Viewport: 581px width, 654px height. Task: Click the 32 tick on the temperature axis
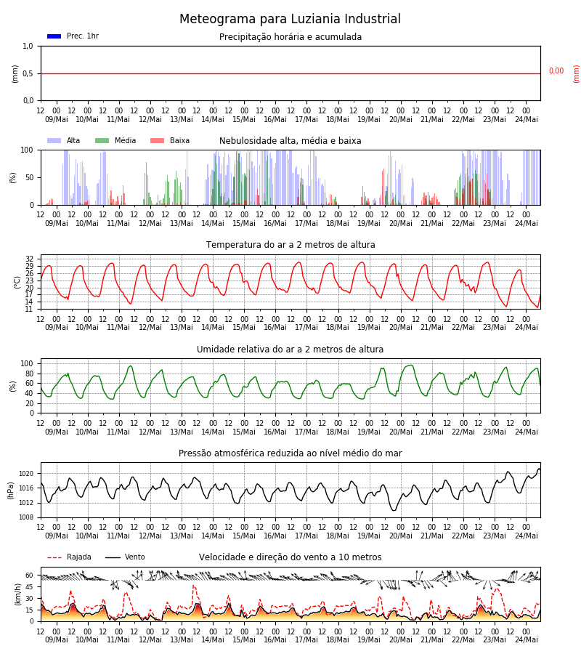(x=29, y=259)
